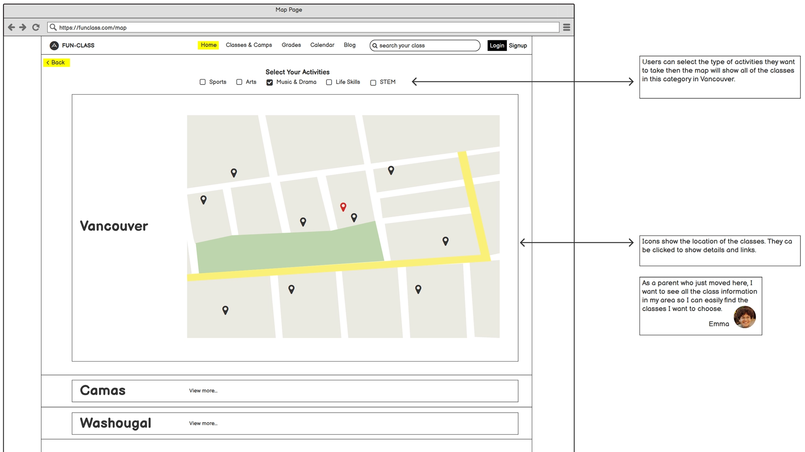Image resolution: width=805 pixels, height=452 pixels.
Task: Click the Back link below the navigation
Action: click(x=56, y=62)
